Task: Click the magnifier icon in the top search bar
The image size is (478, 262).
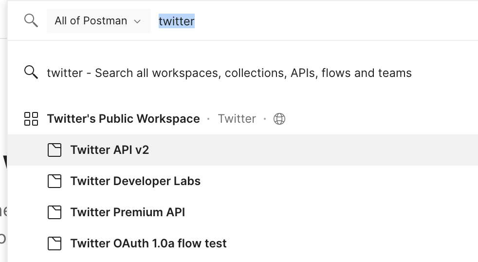Action: click(x=31, y=20)
